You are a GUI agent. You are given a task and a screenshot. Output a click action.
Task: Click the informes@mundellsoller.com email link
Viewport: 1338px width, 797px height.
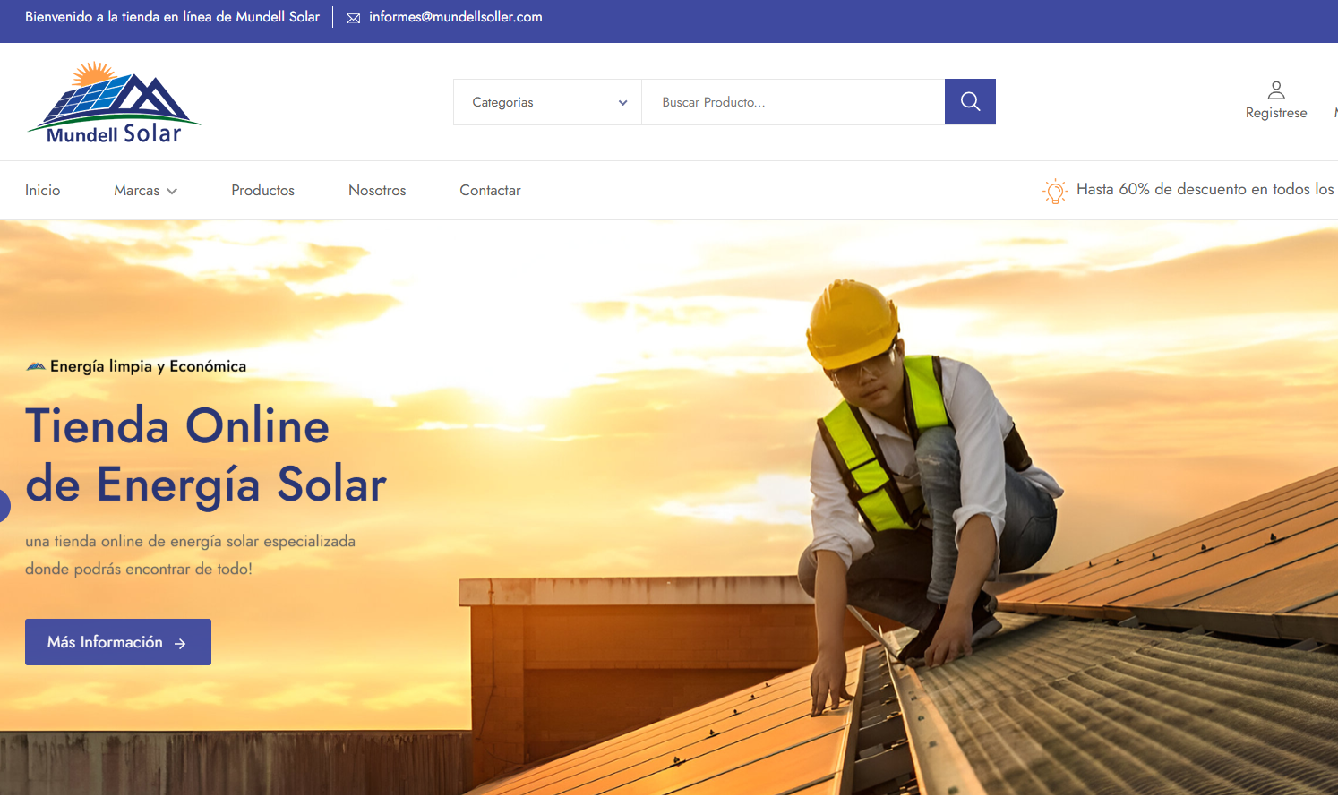coord(455,17)
